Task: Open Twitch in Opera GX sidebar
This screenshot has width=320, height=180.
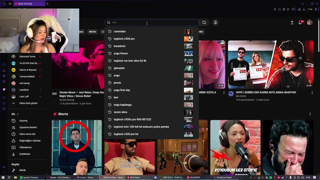Action: pyautogui.click(x=4, y=89)
